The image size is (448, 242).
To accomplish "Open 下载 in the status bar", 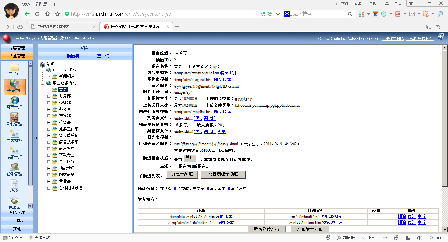I will 369,238.
